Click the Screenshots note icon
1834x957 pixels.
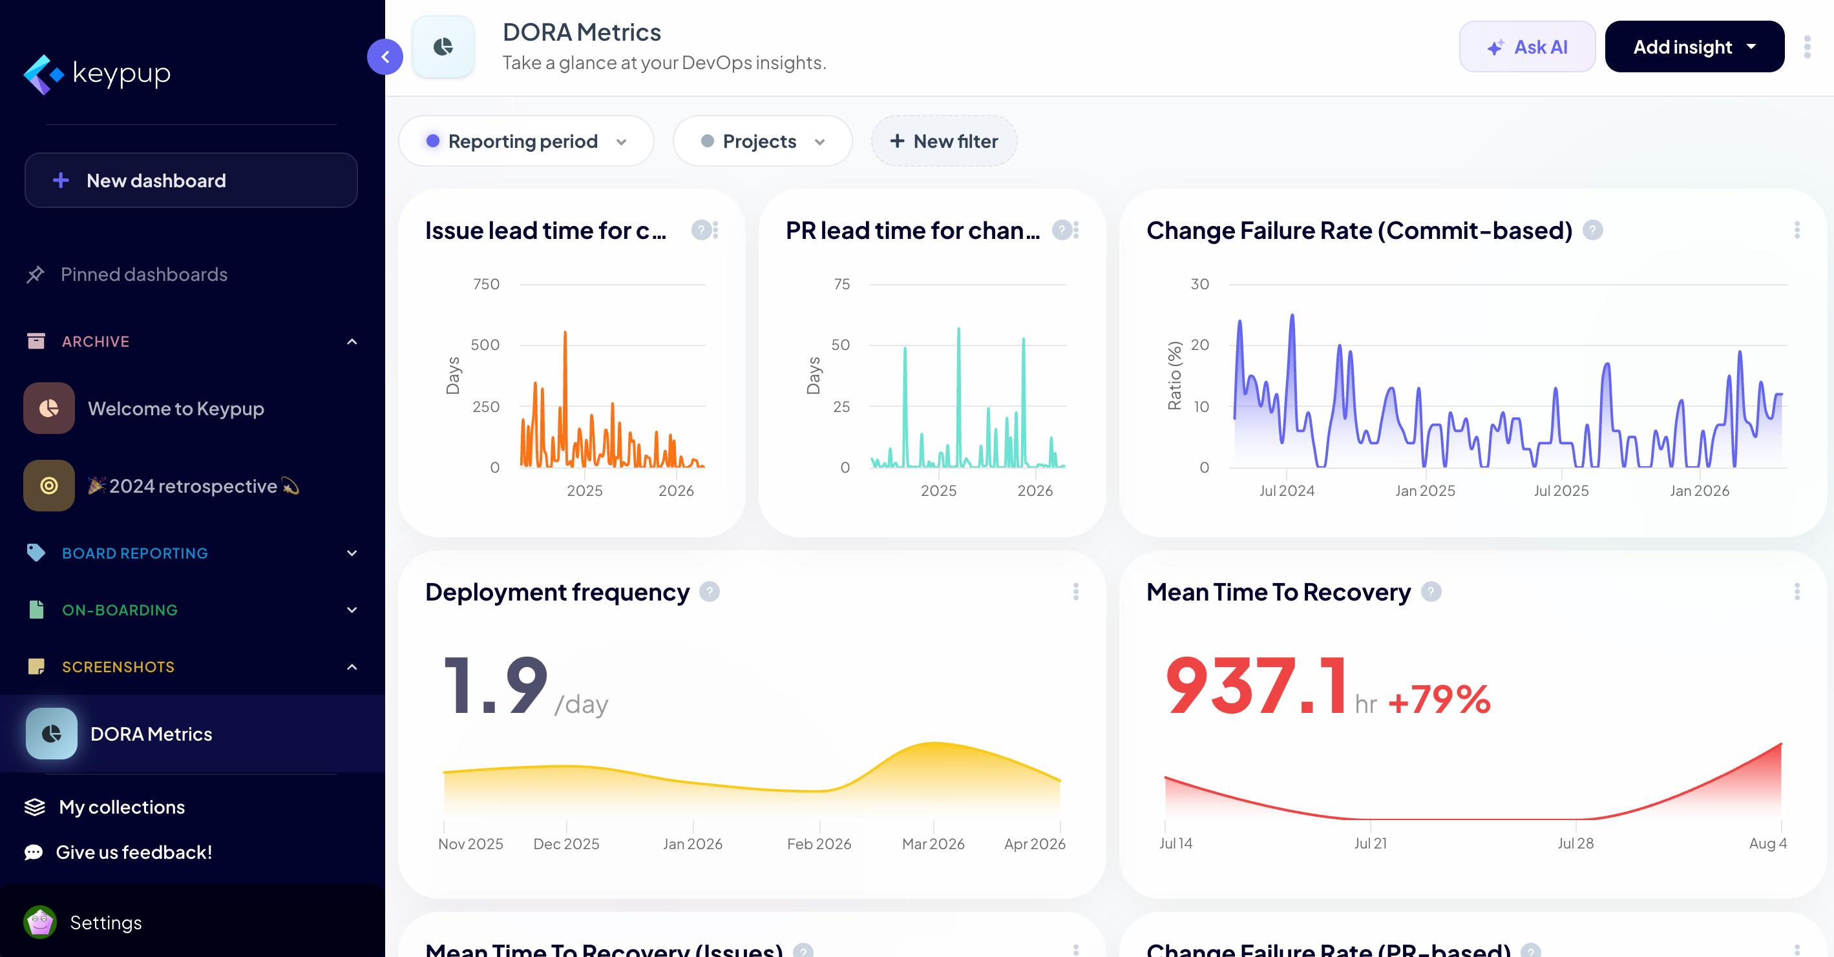click(x=36, y=666)
